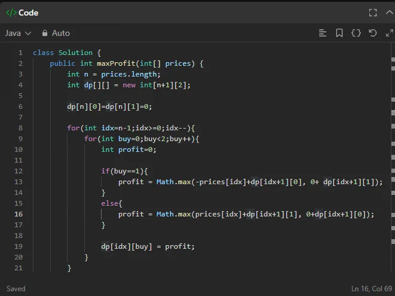Reset code with the undo arrow icon

[372, 33]
